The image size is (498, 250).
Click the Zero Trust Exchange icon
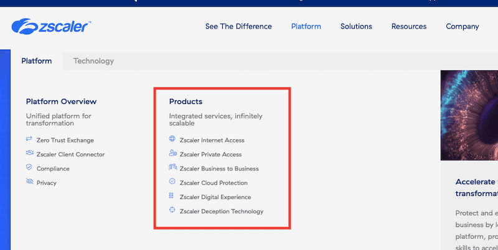pos(29,139)
